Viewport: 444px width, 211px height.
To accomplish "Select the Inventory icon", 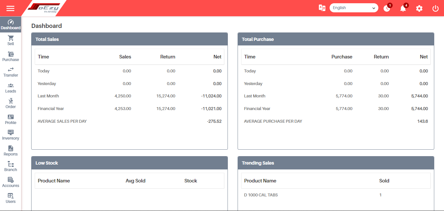I will (10, 135).
